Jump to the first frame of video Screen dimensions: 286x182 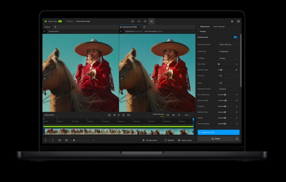[x=109, y=115]
